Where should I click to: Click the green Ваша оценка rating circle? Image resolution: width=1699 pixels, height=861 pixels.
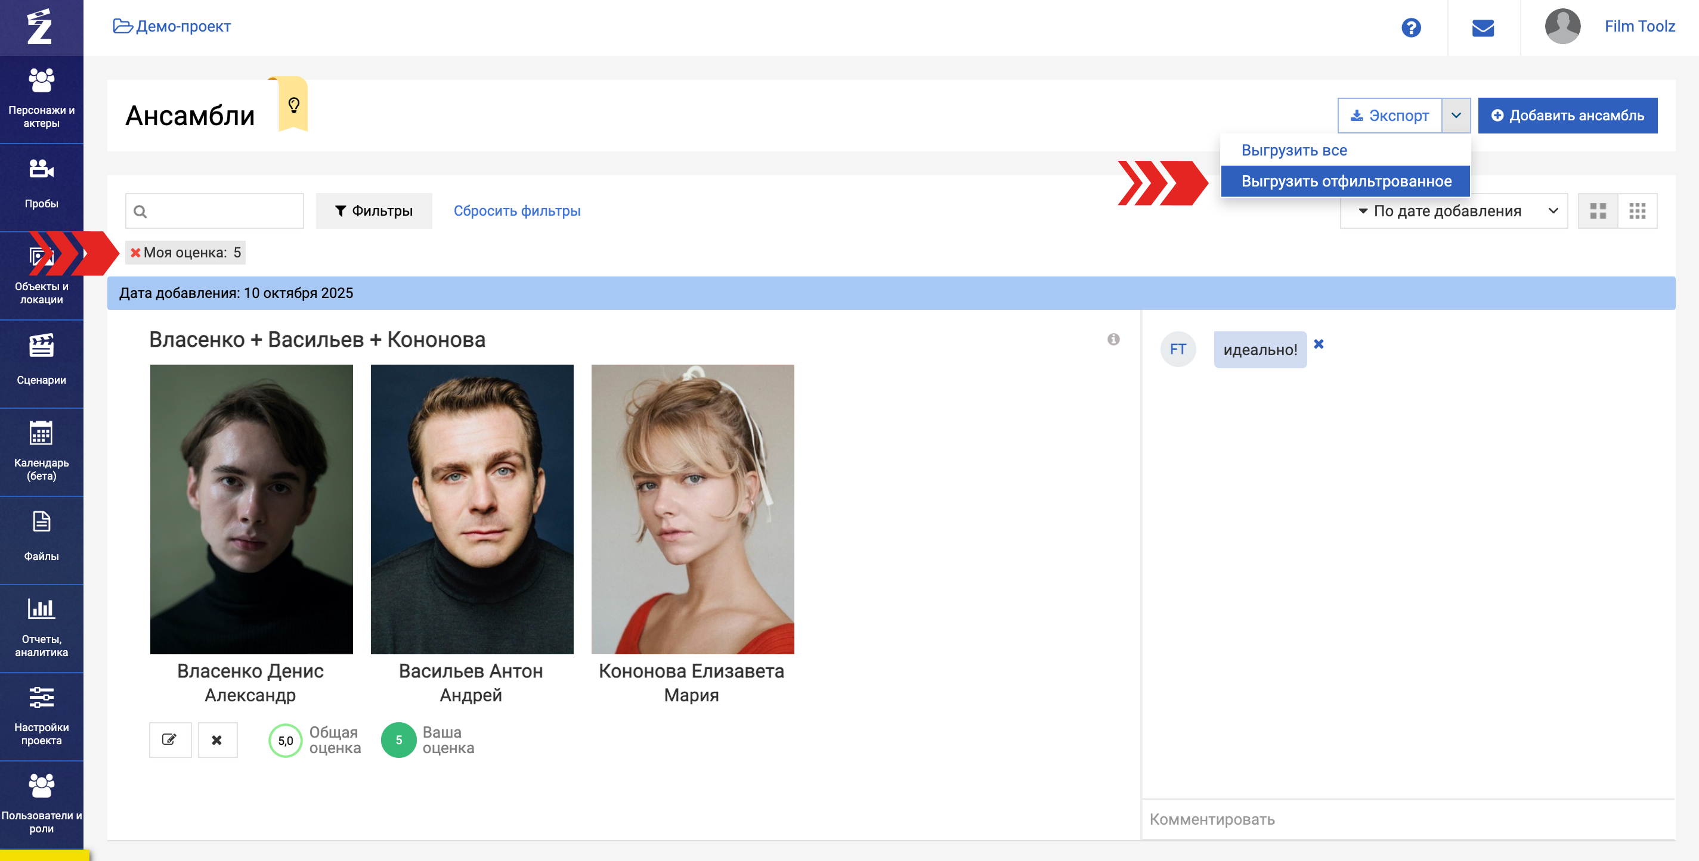(x=398, y=740)
